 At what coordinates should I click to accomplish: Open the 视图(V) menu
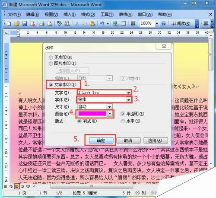click(51, 14)
